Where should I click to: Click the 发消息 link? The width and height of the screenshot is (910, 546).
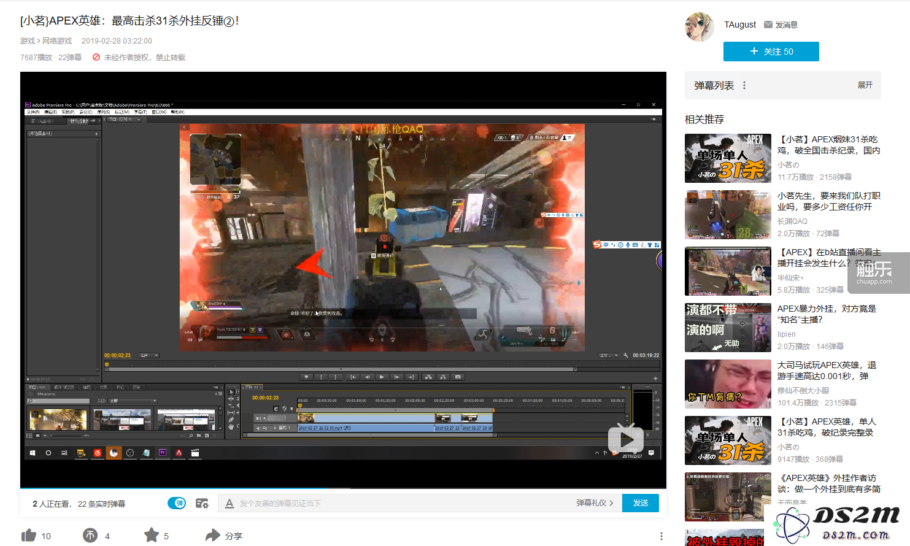coord(786,25)
